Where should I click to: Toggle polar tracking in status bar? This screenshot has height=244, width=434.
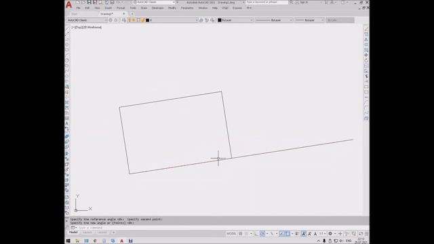(x=262, y=234)
